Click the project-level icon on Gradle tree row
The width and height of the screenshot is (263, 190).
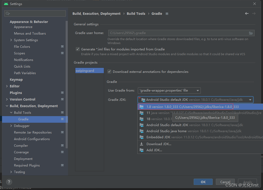click(x=62, y=119)
